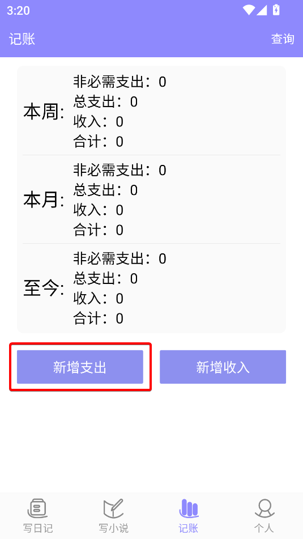Tap the 写日记 diary icon
303x539 pixels.
tap(37, 509)
